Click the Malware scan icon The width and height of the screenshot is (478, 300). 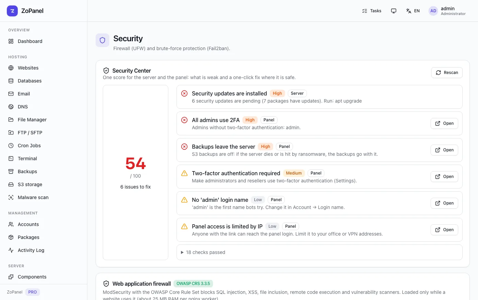(11, 197)
